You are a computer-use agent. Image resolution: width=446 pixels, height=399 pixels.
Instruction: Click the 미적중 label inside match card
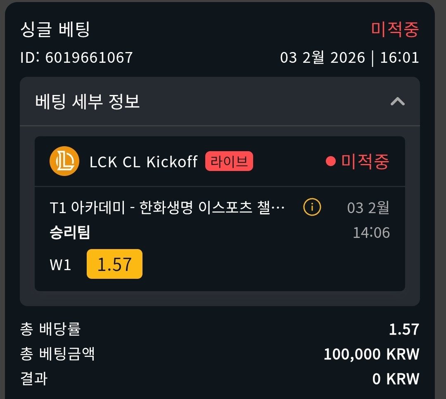point(365,161)
